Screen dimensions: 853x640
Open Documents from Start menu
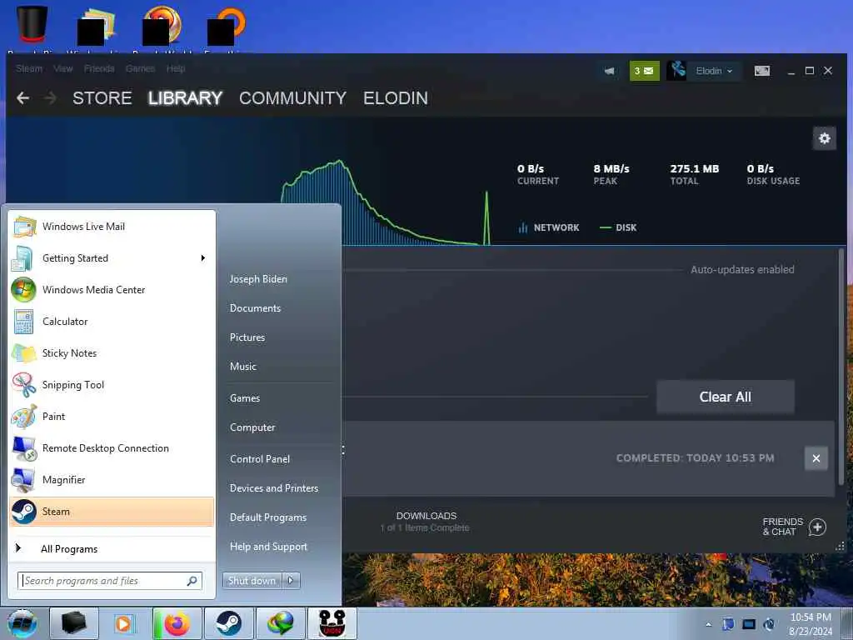[x=255, y=308]
